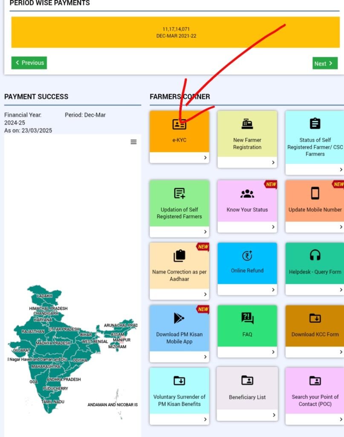344x437 pixels.
Task: Click the PAYMENT SUCCESS heading
Action: (x=36, y=96)
